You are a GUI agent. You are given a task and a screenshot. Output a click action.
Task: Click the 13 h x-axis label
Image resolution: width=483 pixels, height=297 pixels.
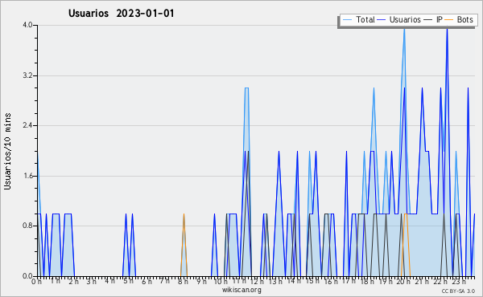[x=275, y=282]
